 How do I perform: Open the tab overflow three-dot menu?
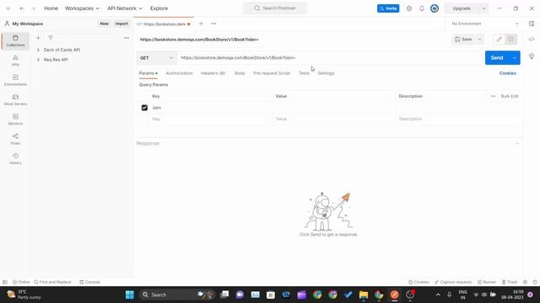213,24
